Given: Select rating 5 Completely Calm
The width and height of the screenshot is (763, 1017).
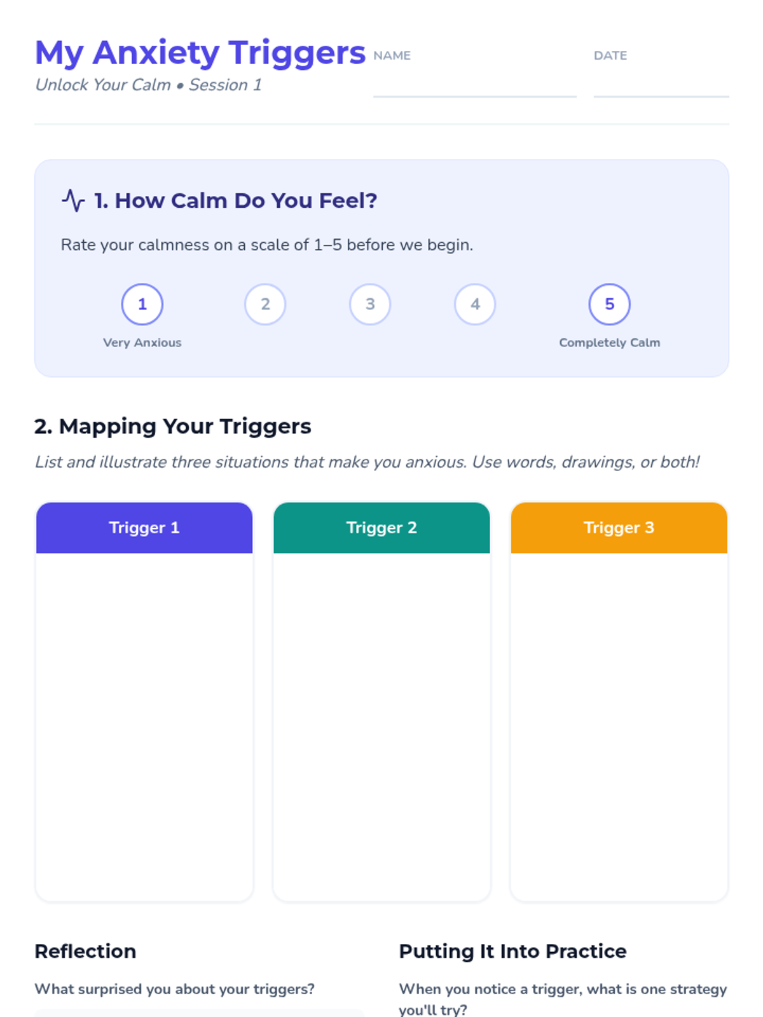Looking at the screenshot, I should [609, 304].
